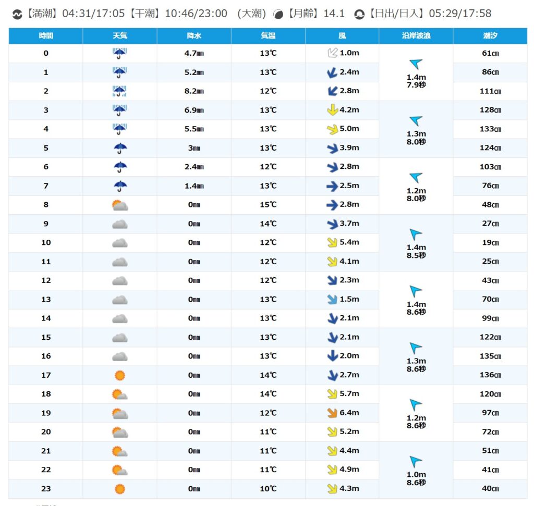Click the wave direction arrow above 1.0m
This screenshot has width=534, height=506.
pos(416,462)
